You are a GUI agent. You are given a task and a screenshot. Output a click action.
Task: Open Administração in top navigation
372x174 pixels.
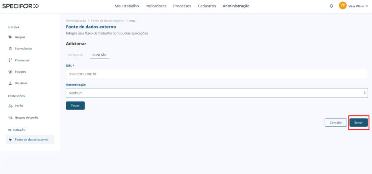pos(236,6)
